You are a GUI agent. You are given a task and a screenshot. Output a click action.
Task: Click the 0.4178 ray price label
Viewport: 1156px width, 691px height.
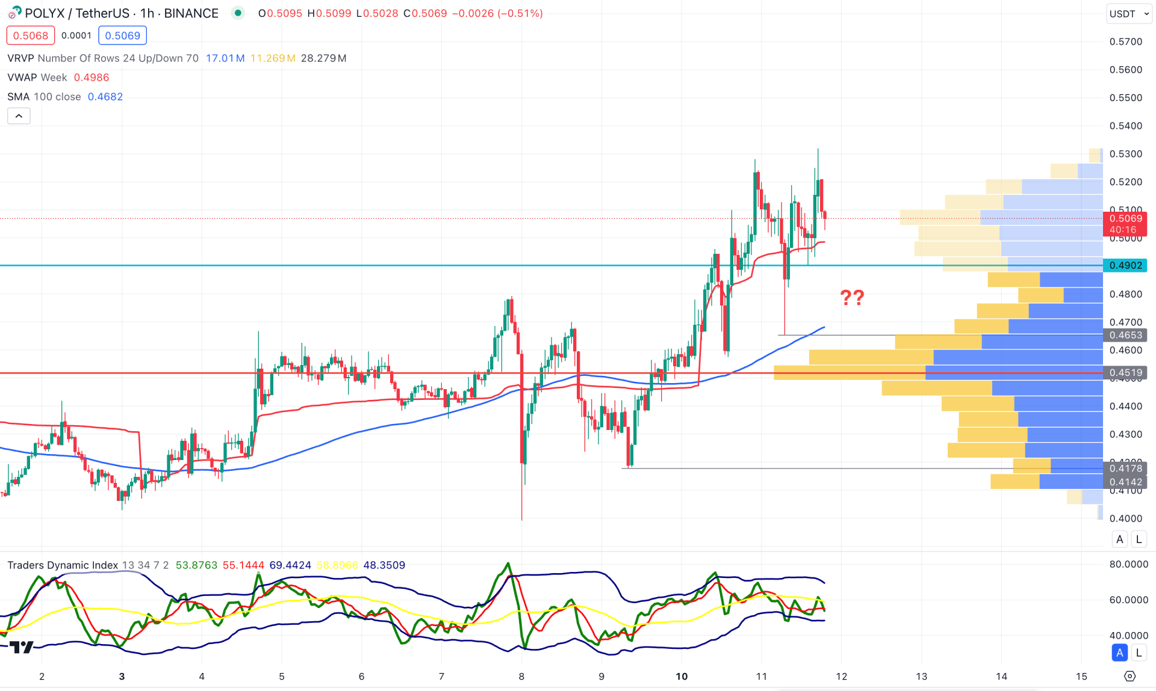coord(1125,468)
